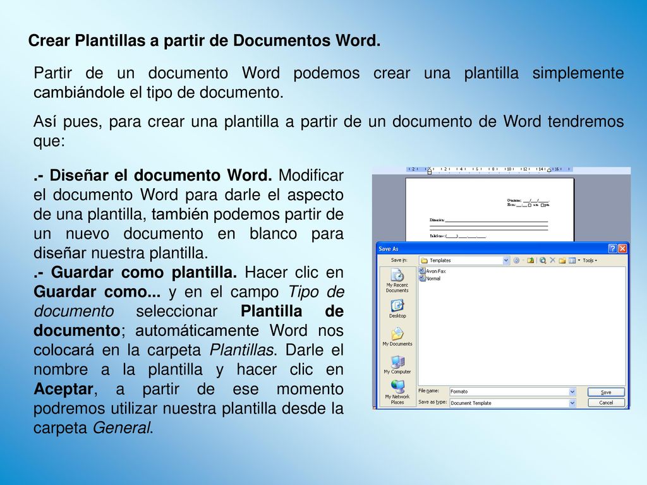Go to Desktop in places bar
Image resolution: width=647 pixels, height=485 pixels.
[x=397, y=309]
